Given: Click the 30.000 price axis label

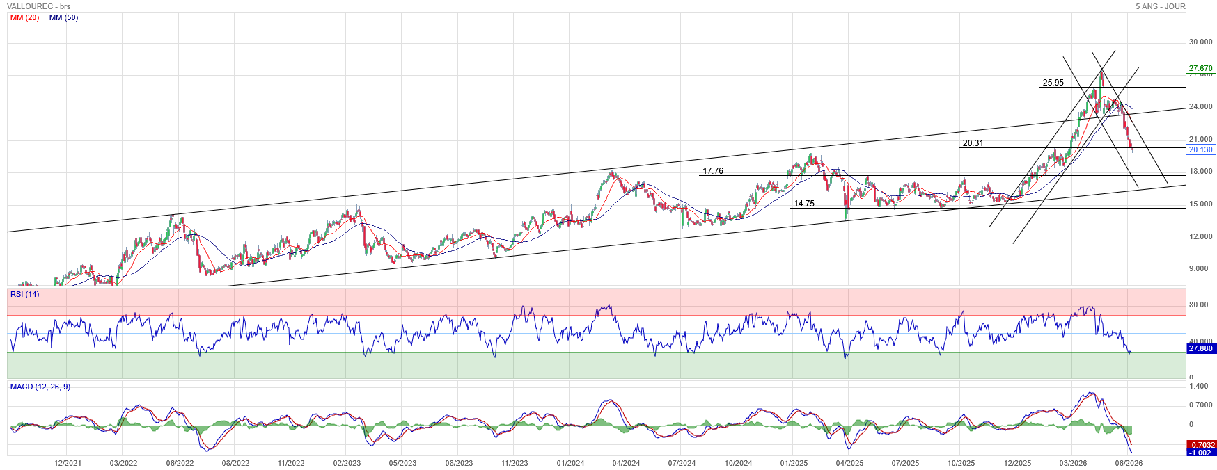Looking at the screenshot, I should coord(1201,42).
